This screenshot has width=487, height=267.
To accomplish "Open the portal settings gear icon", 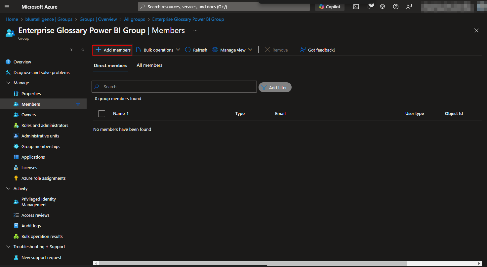I will coord(383,7).
